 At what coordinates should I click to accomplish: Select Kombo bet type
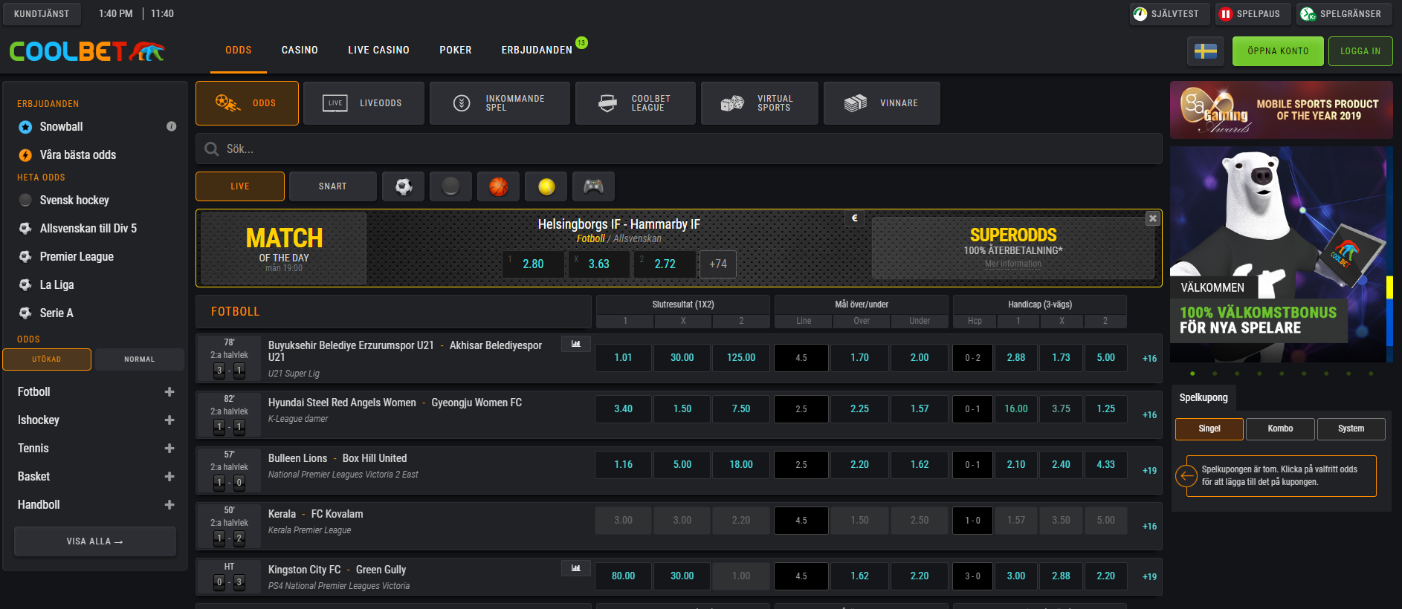click(1280, 429)
